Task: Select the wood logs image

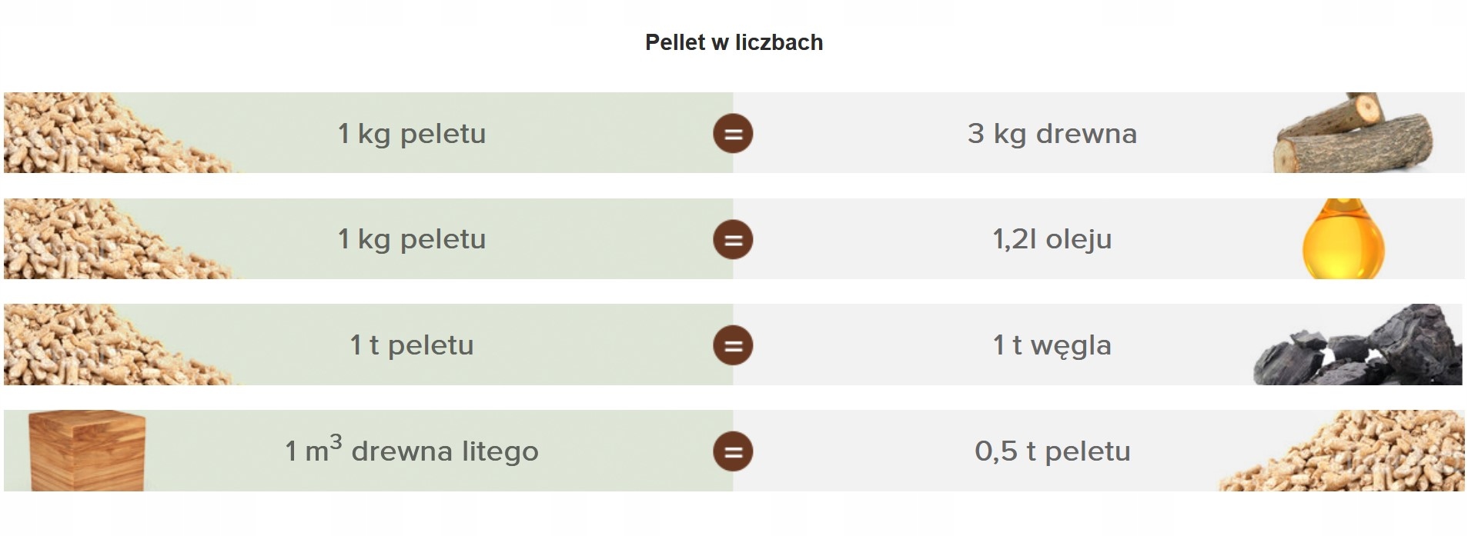Action: pyautogui.click(x=1354, y=133)
